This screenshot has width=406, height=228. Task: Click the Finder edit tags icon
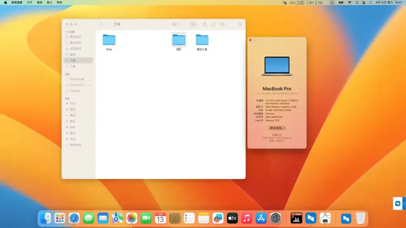pos(213,24)
